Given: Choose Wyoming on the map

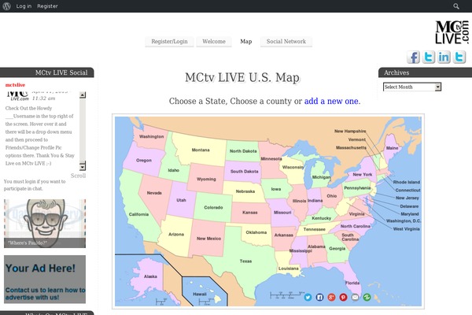Looking at the screenshot, I should click(x=206, y=179).
